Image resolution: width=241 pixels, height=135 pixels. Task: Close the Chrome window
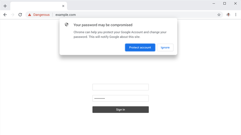pyautogui.click(x=235, y=3)
